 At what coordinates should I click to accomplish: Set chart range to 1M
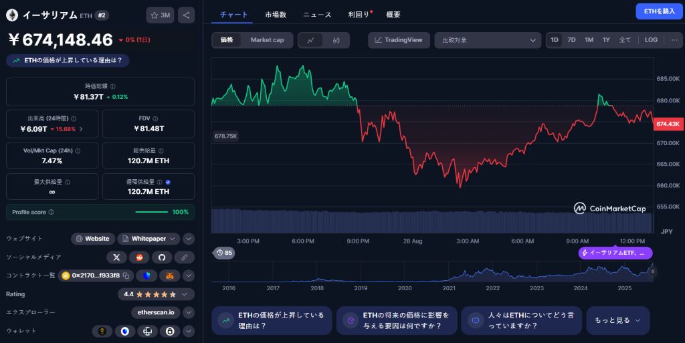point(589,40)
